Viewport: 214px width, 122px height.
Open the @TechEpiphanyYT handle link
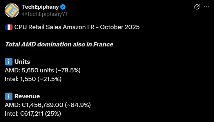click(x=46, y=14)
